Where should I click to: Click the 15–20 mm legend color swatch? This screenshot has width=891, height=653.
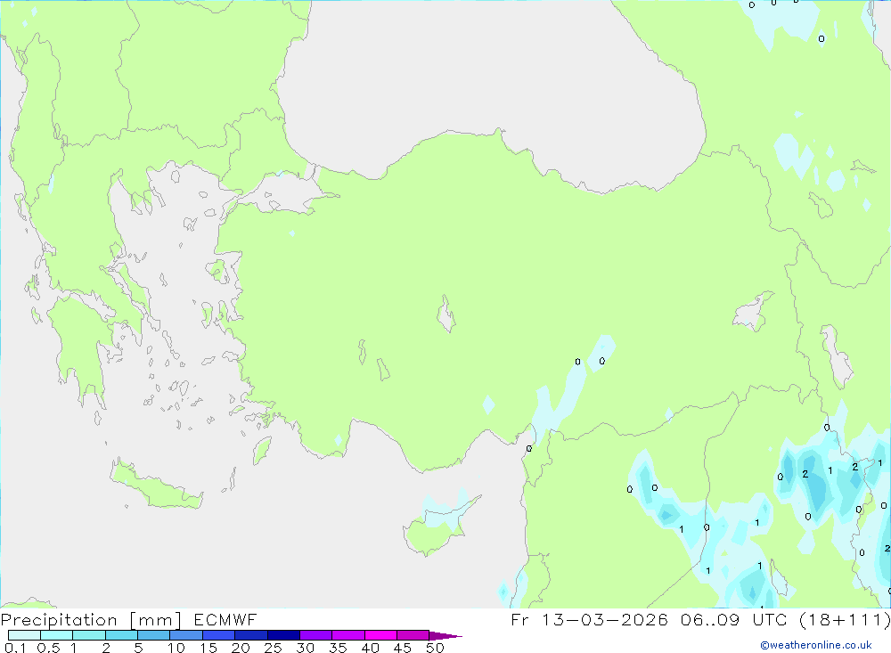[x=219, y=635]
